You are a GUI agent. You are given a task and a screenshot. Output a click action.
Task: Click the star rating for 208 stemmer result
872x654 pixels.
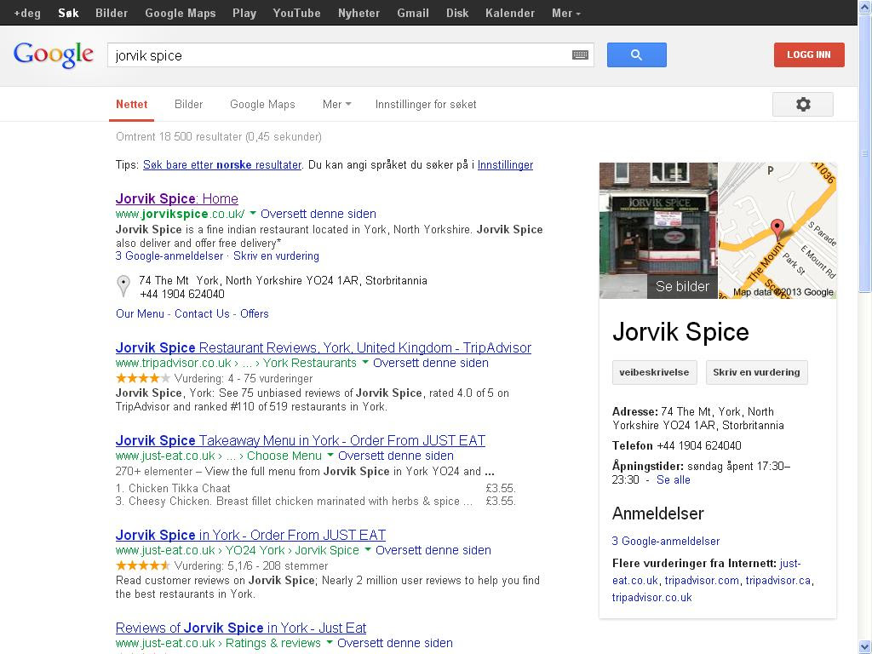point(143,565)
